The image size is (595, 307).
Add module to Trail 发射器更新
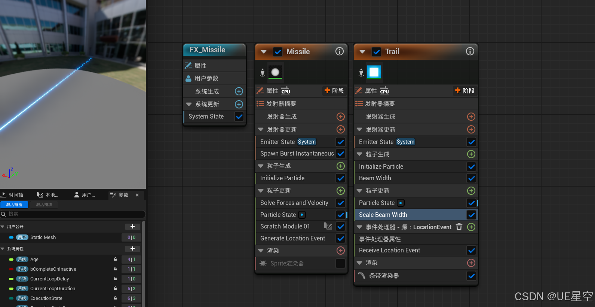(471, 129)
